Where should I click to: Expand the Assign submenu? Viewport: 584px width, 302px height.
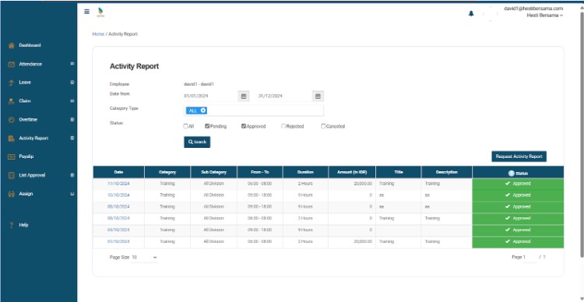[72, 194]
